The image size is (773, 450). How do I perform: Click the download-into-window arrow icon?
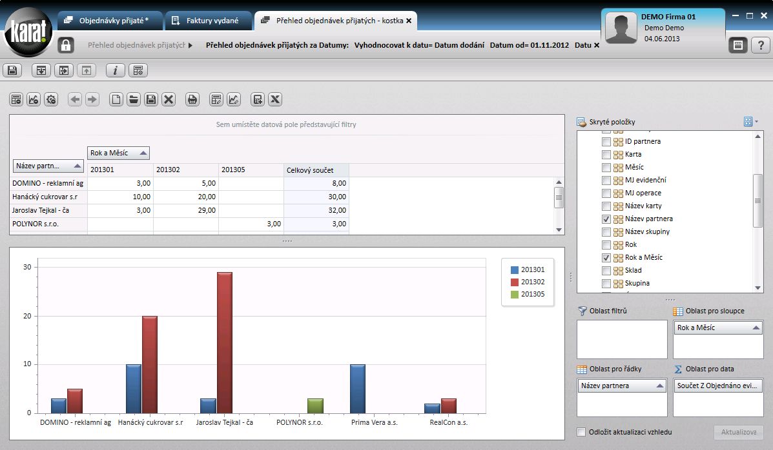pyautogui.click(x=41, y=70)
